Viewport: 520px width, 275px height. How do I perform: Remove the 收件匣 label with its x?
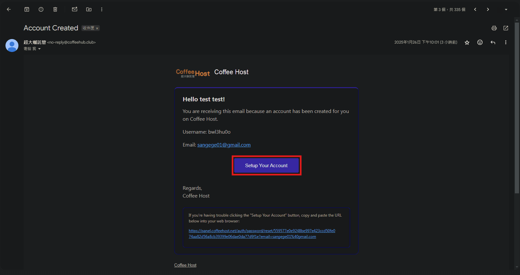click(x=97, y=28)
